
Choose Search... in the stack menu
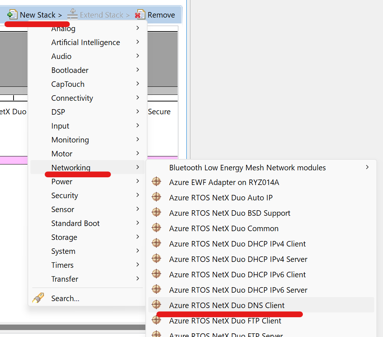click(x=88, y=298)
